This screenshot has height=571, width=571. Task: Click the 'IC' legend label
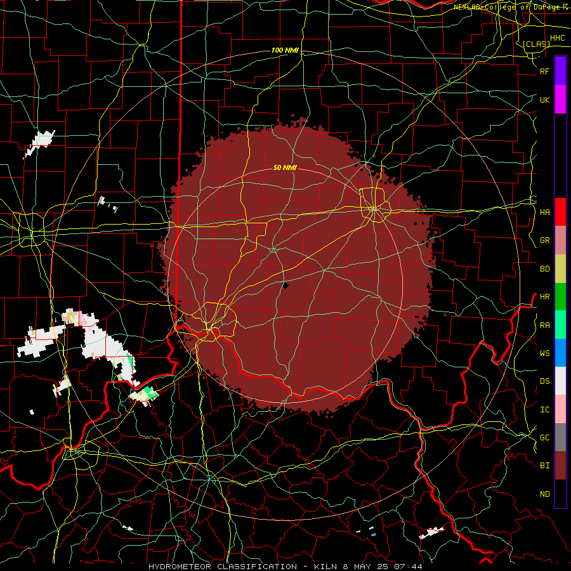544,409
